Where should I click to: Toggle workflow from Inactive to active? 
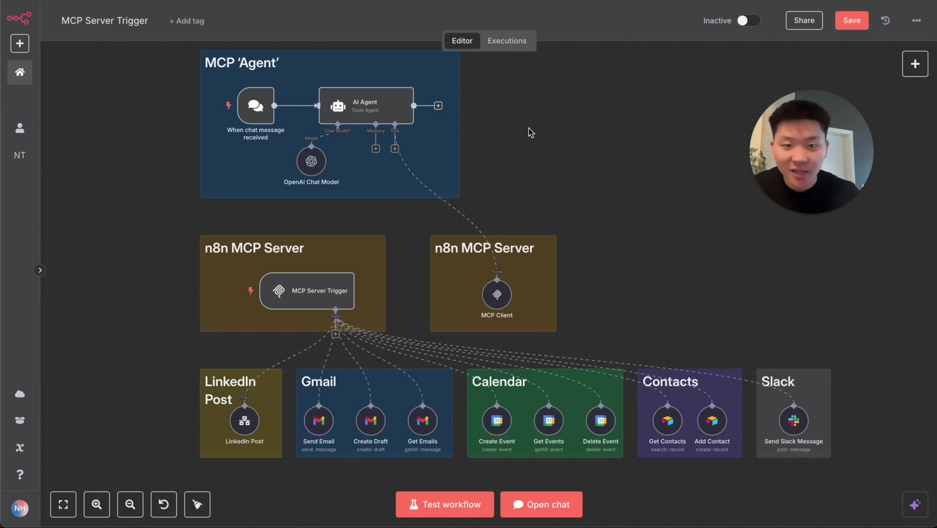coord(748,20)
